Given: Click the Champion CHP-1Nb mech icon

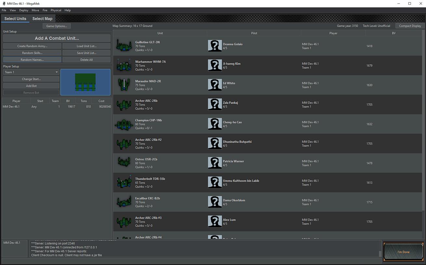Looking at the screenshot, I should click(124, 124).
